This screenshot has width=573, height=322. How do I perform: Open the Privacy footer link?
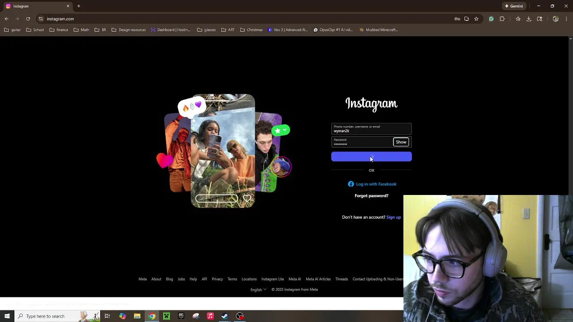click(x=217, y=279)
